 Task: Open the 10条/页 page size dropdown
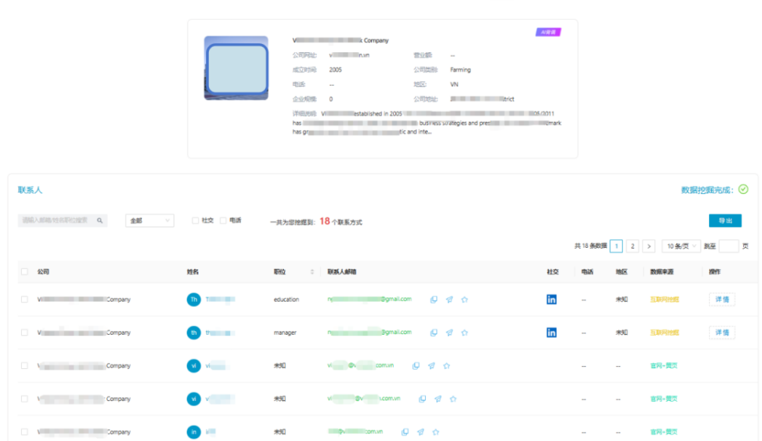pos(682,246)
